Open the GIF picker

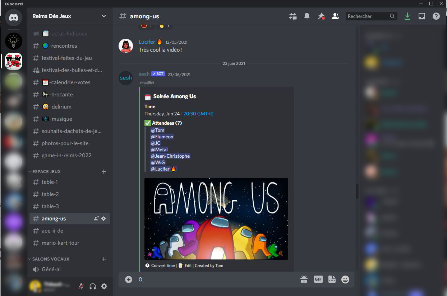click(318, 280)
